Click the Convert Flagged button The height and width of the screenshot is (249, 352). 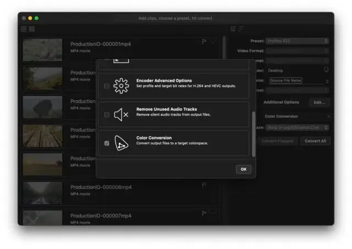pos(277,141)
